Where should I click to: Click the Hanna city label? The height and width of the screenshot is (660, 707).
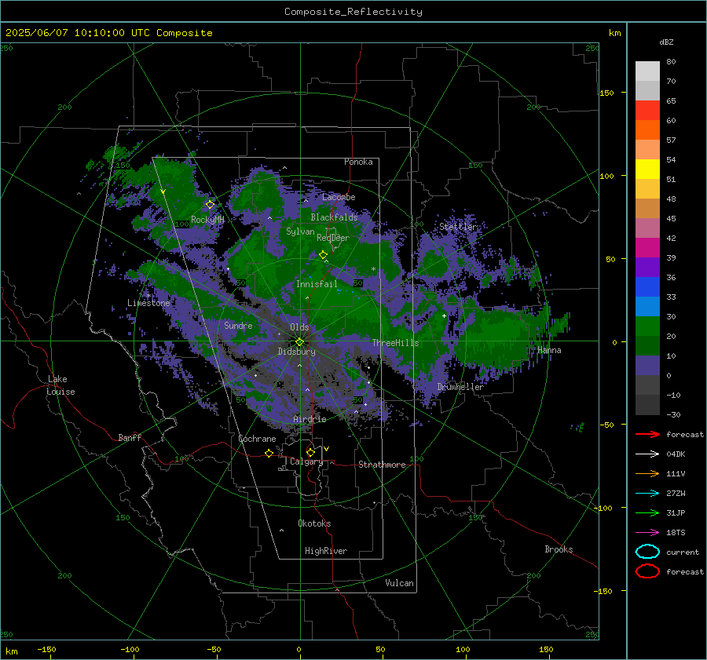click(x=549, y=350)
